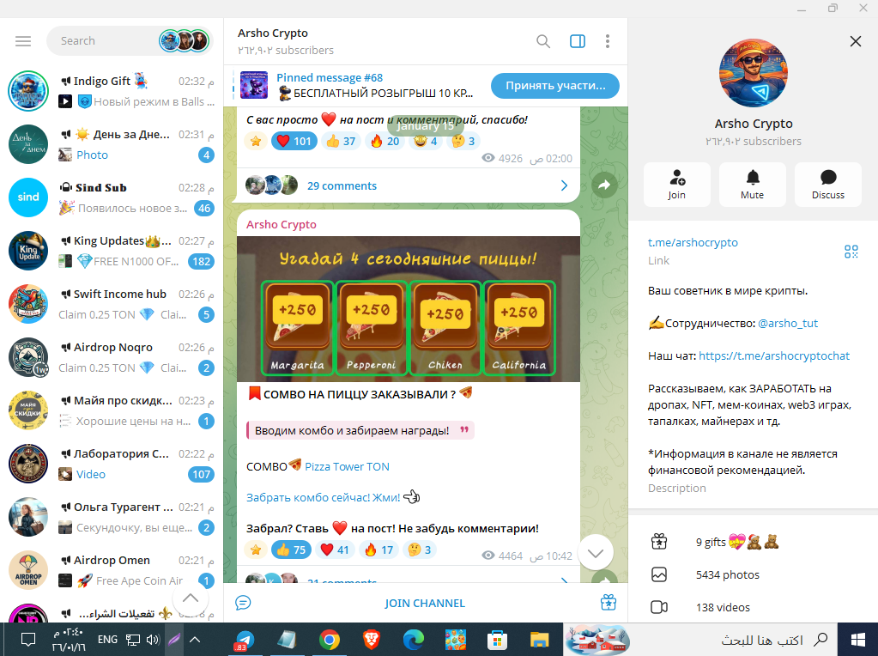This screenshot has width=878, height=656.
Task: Open stories avatars next to Search
Action: coord(184,41)
